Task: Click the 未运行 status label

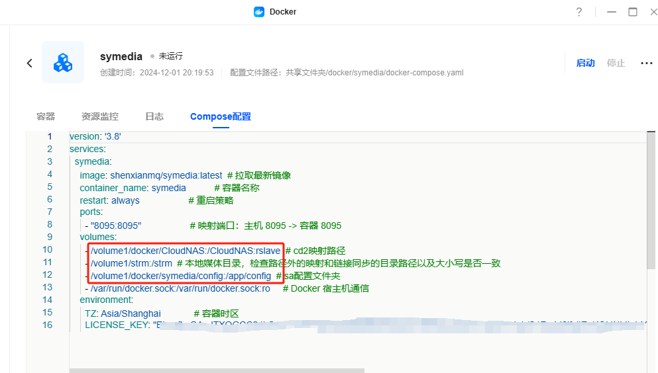Action: 170,56
